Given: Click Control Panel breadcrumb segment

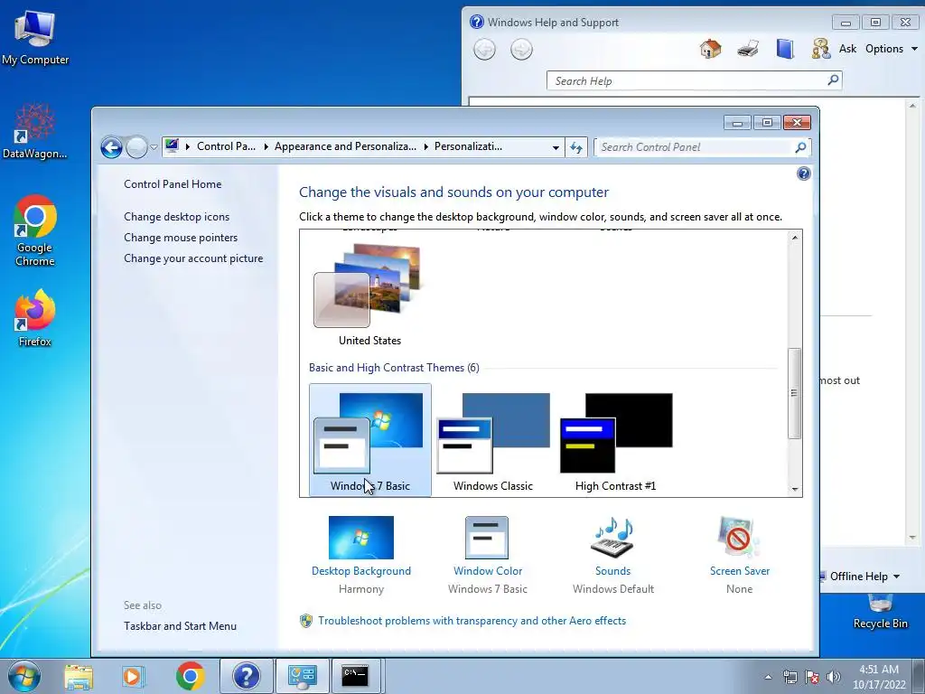Looking at the screenshot, I should [226, 146].
